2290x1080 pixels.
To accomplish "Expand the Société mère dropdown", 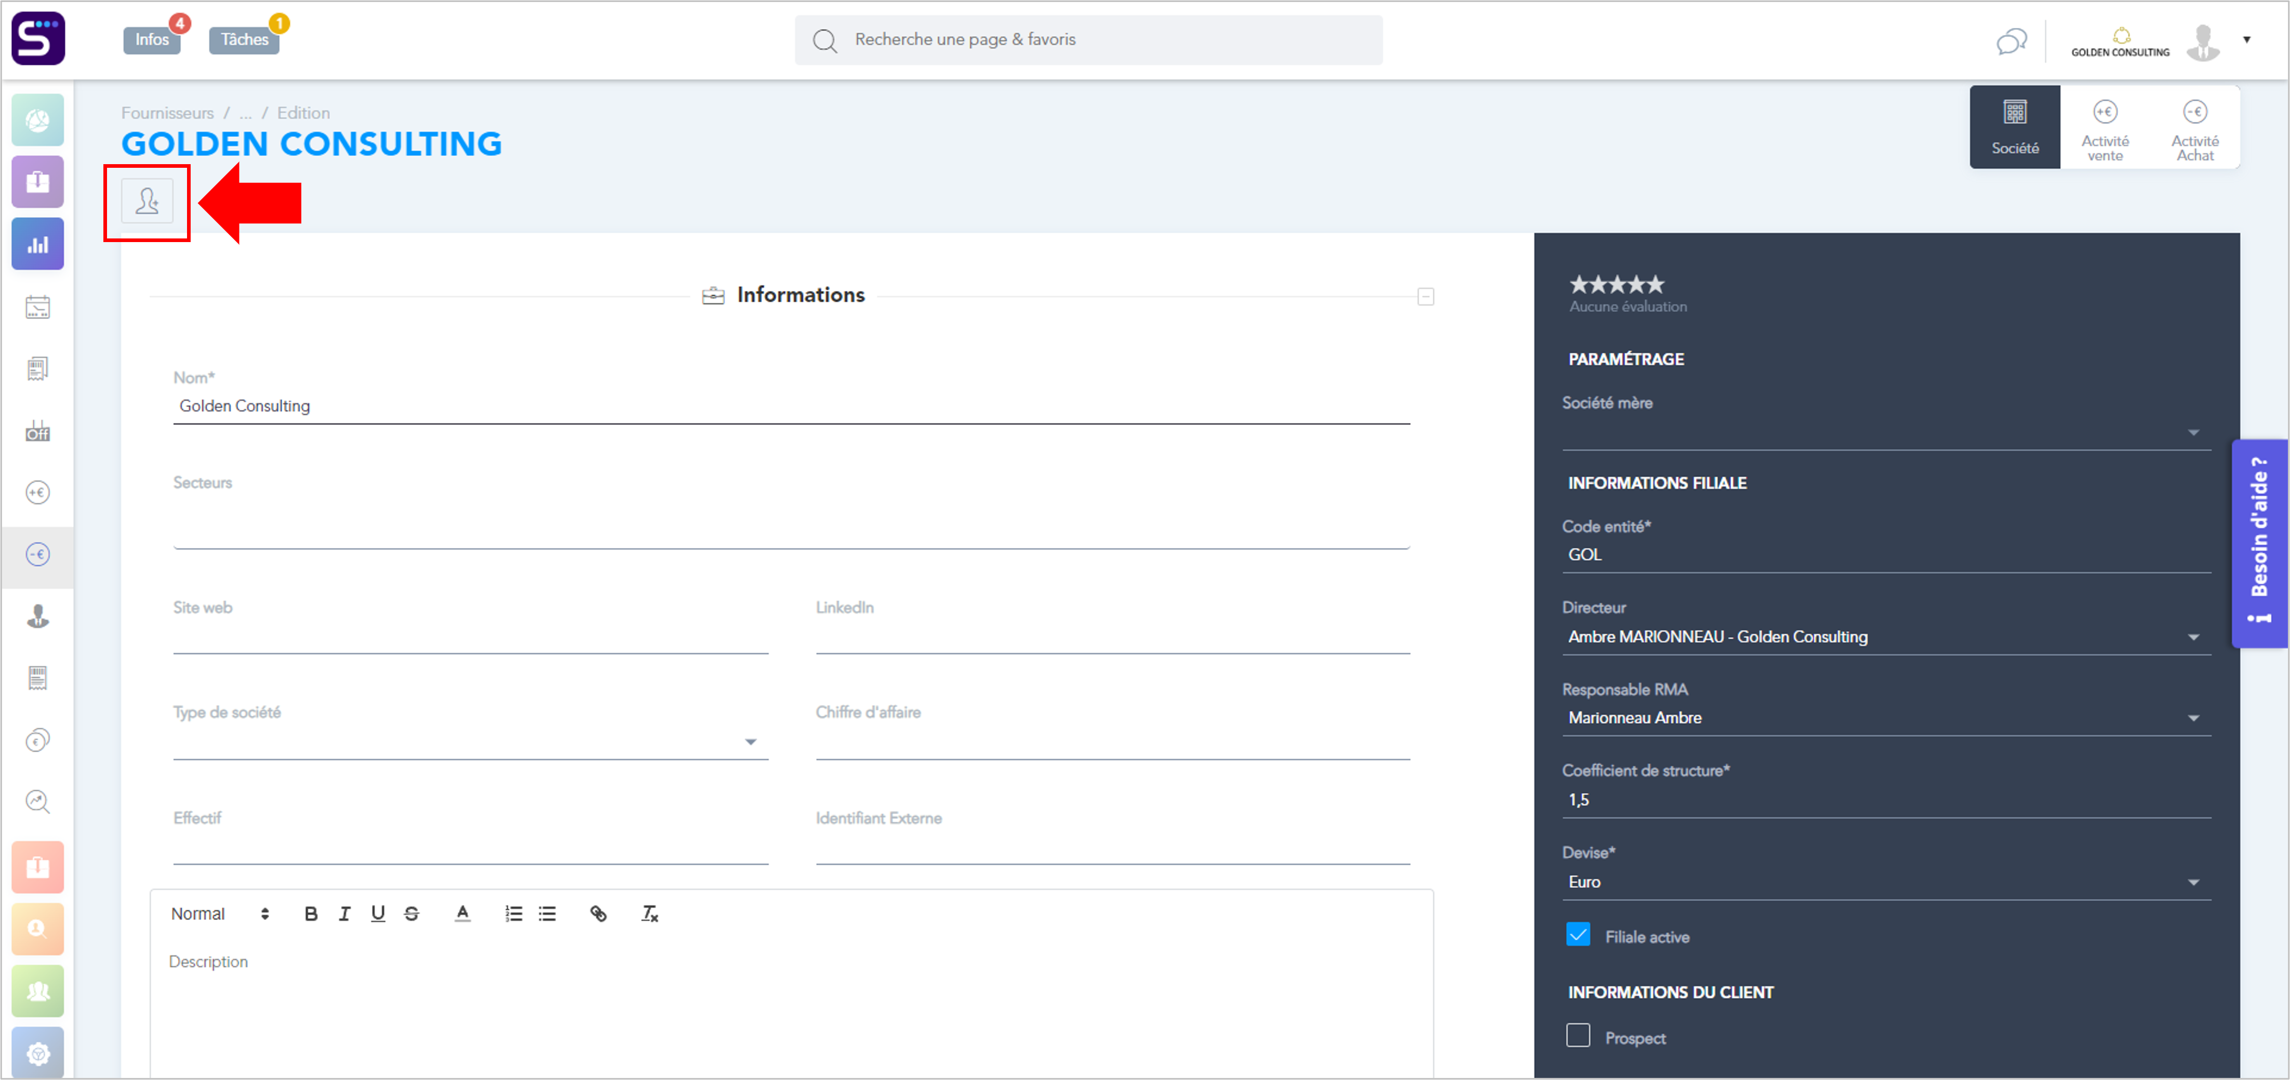I will click(x=1886, y=432).
